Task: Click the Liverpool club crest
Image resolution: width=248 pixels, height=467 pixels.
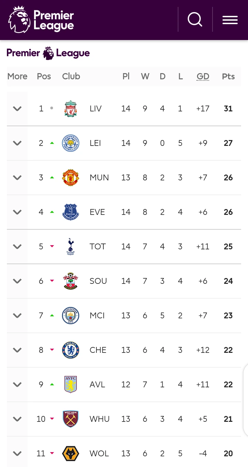Action: point(71,109)
